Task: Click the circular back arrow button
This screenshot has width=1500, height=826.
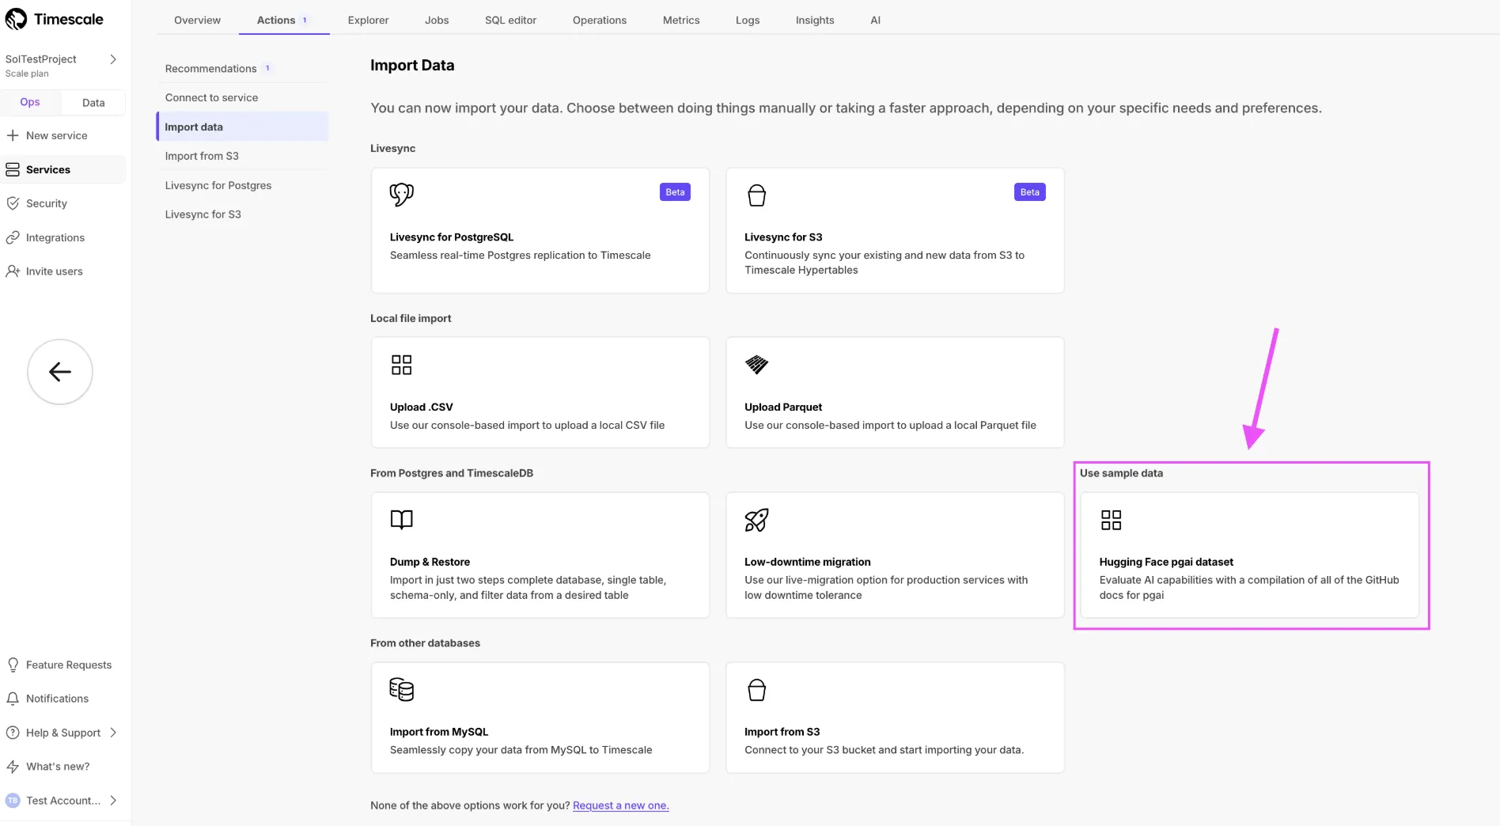Action: pyautogui.click(x=60, y=372)
